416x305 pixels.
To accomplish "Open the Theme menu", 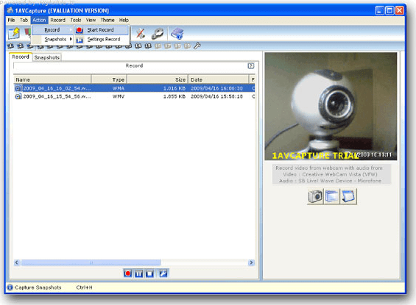I will click(x=107, y=20).
